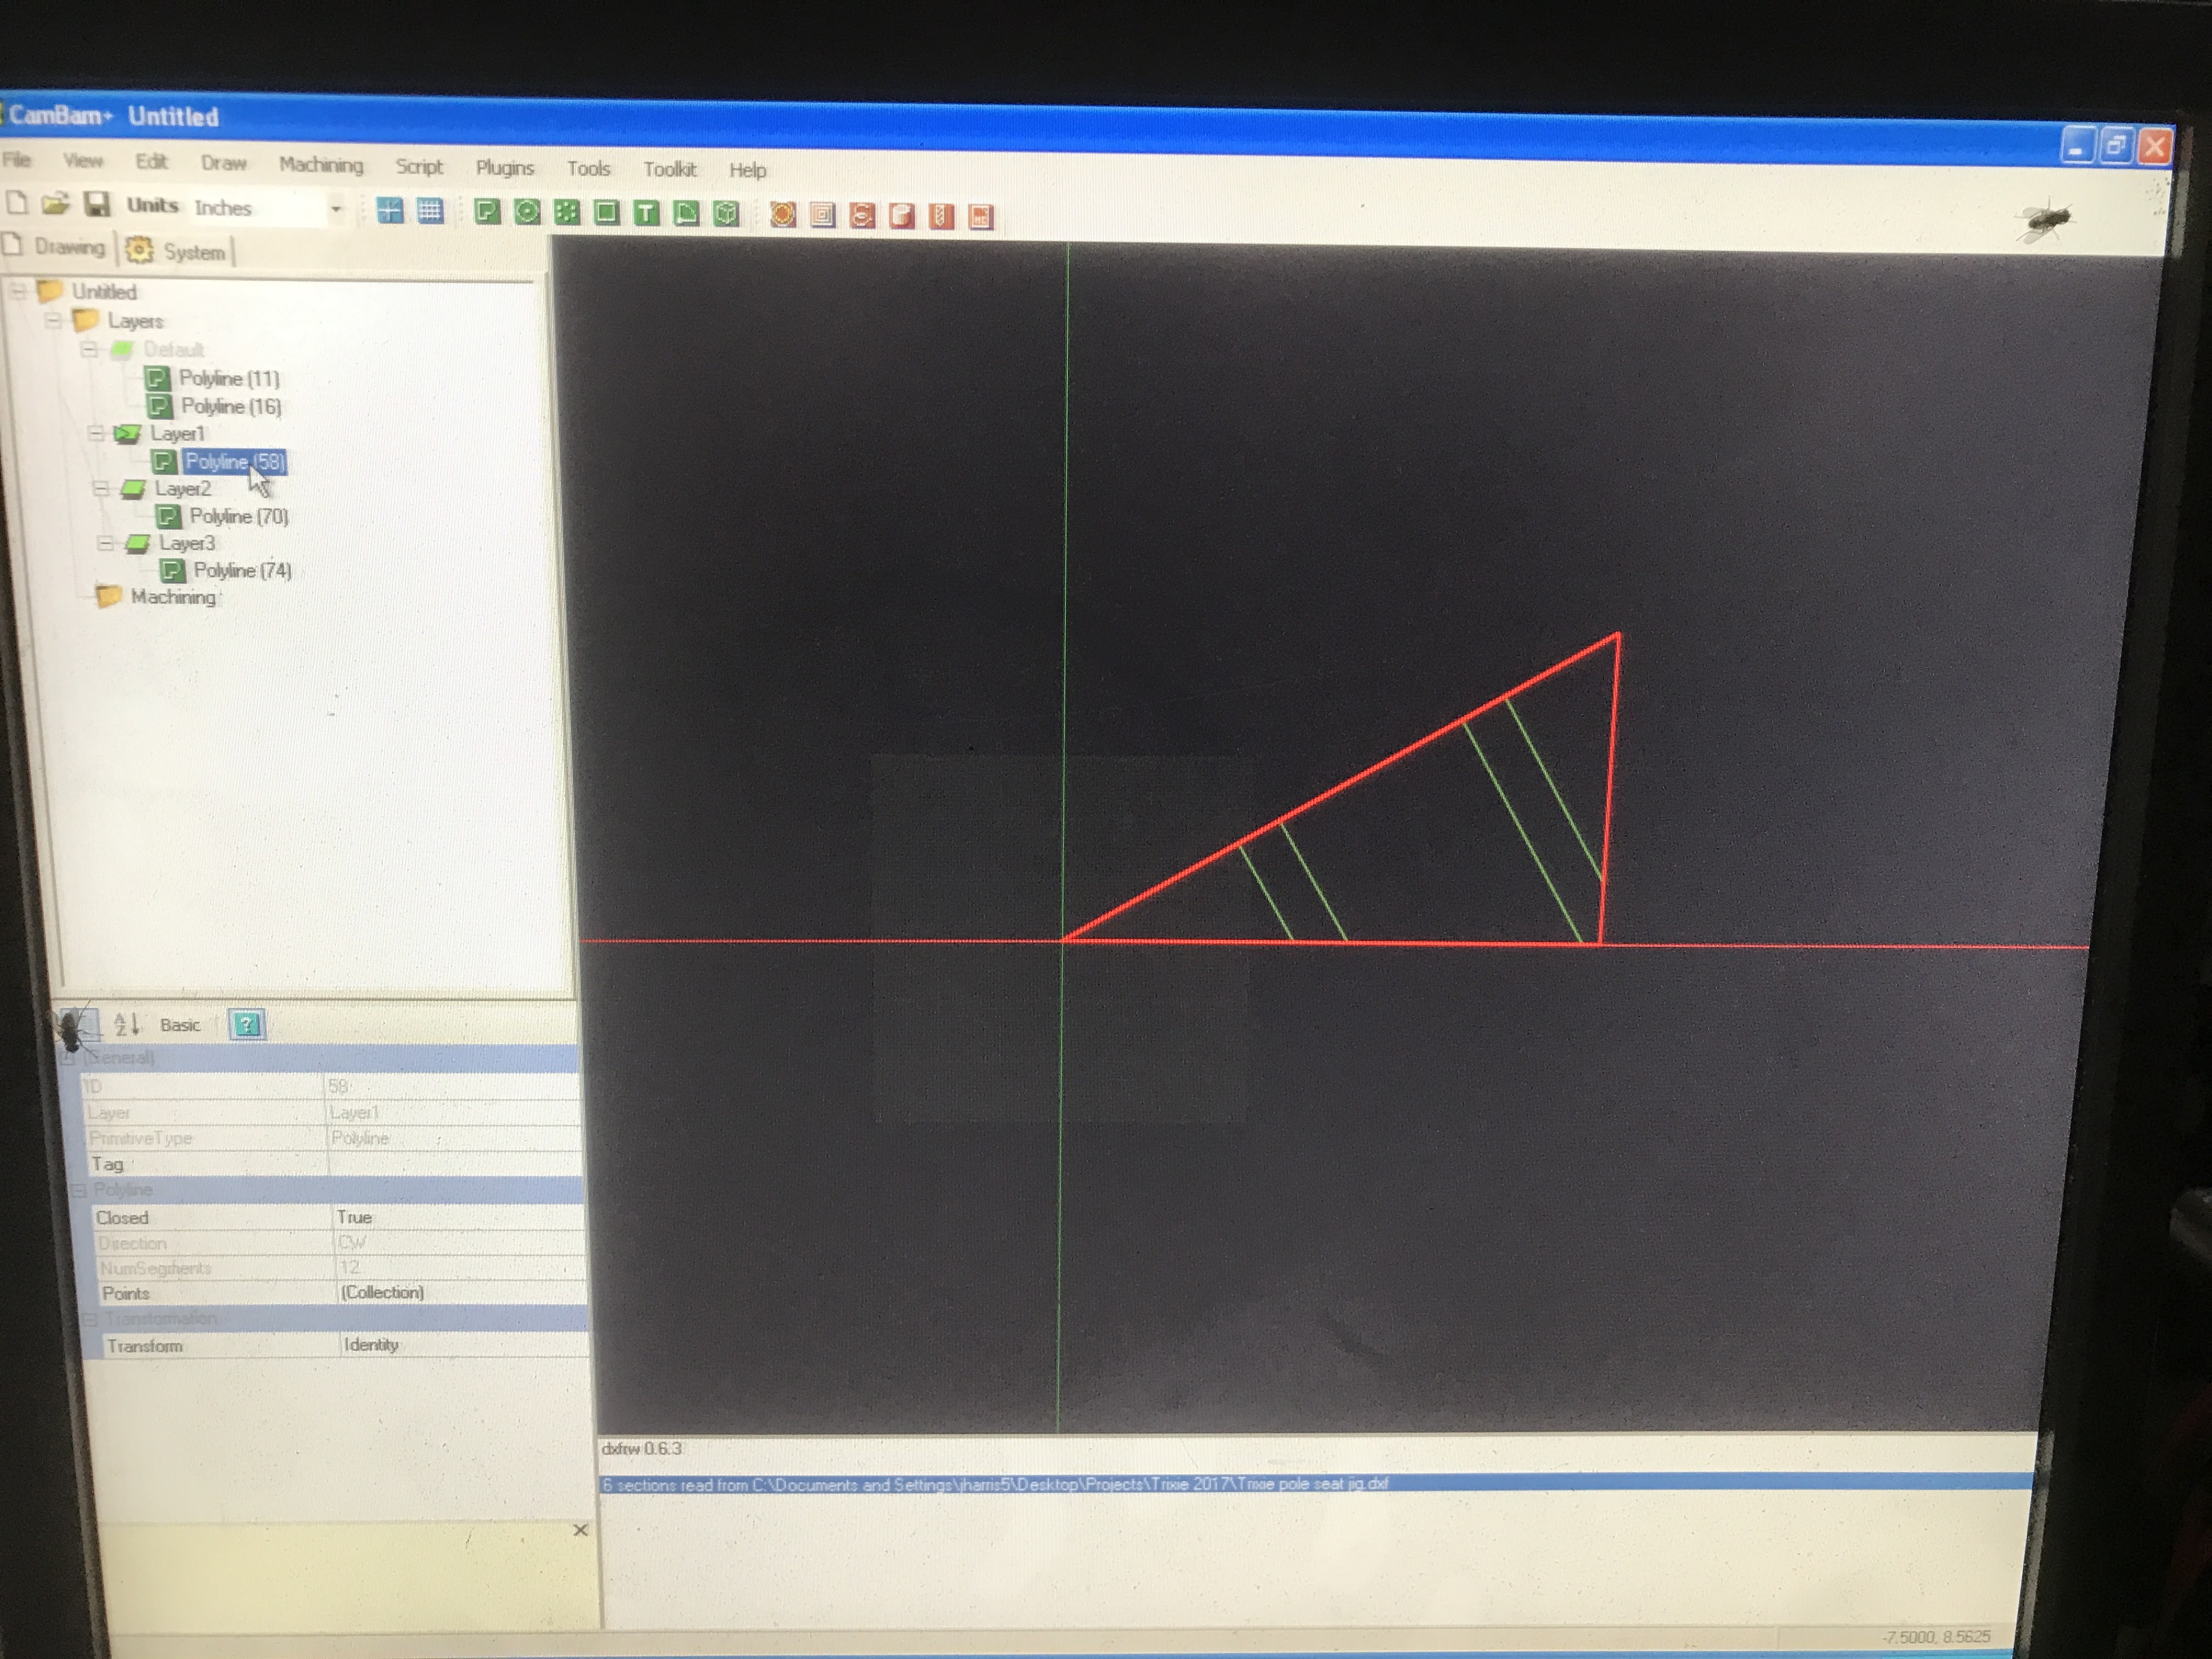Select the Surface/region drawing tool
This screenshot has height=1659, width=2212.
[x=686, y=214]
